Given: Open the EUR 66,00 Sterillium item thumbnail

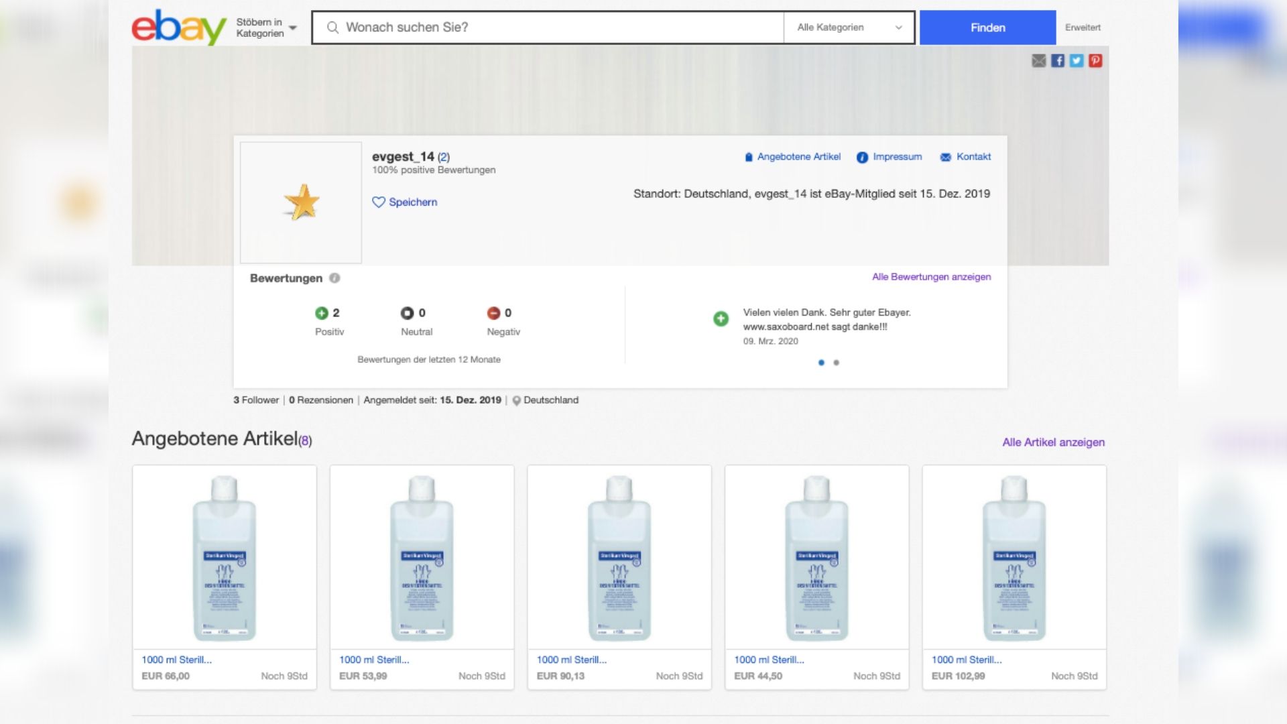Looking at the screenshot, I should coord(225,557).
